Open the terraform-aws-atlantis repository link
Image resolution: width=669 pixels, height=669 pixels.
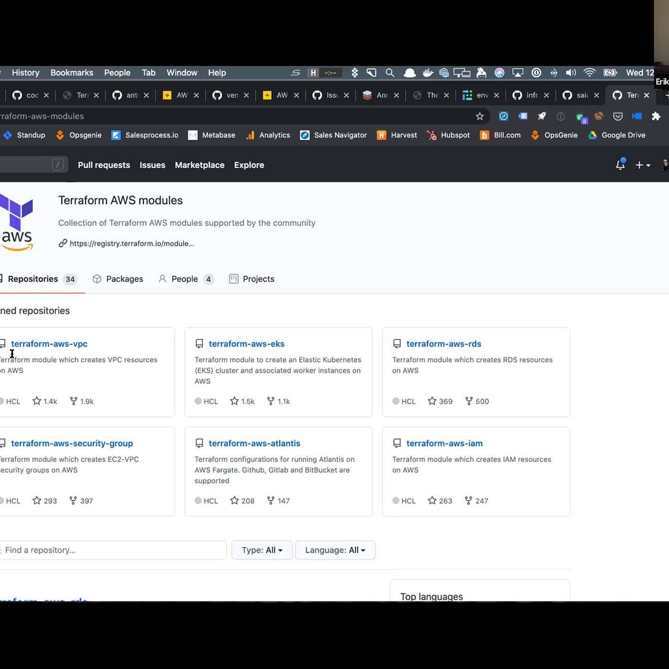pyautogui.click(x=254, y=443)
